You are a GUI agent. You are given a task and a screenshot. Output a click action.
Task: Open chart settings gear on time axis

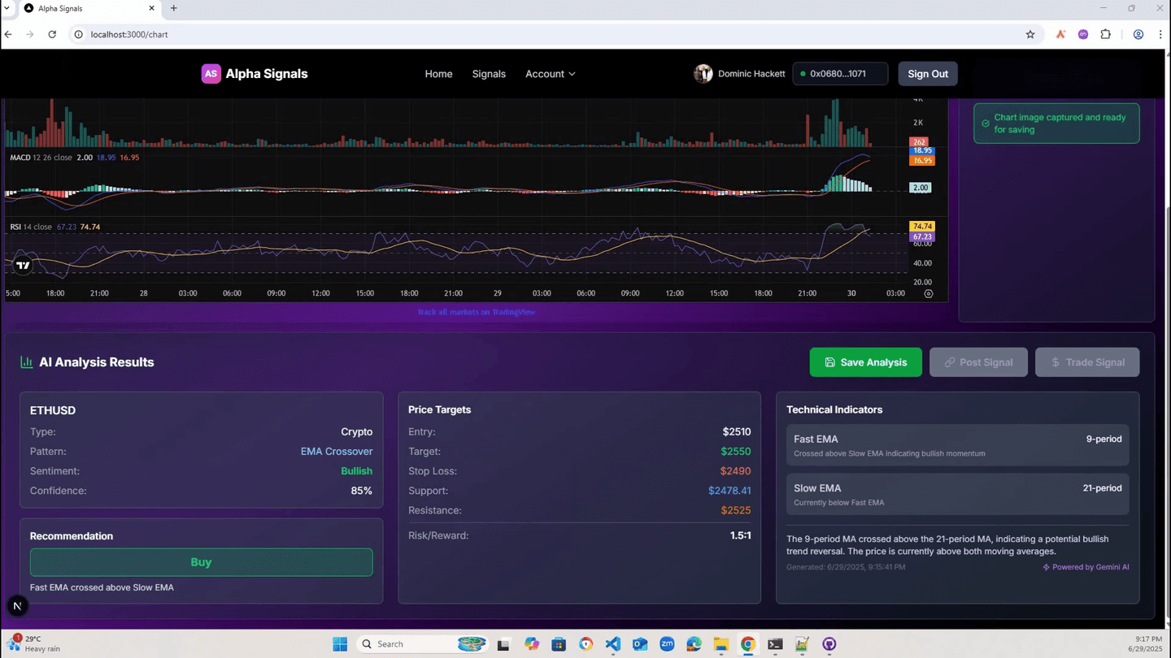928,293
